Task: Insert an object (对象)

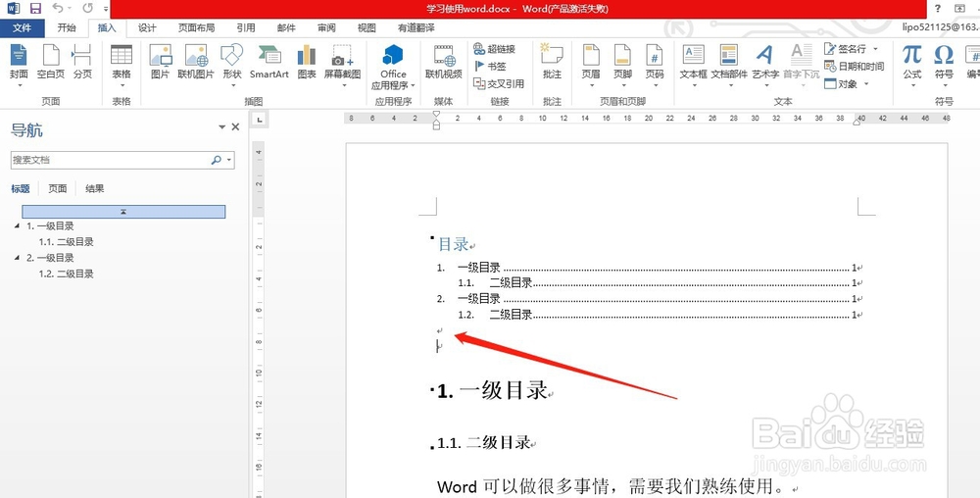Action: [841, 83]
